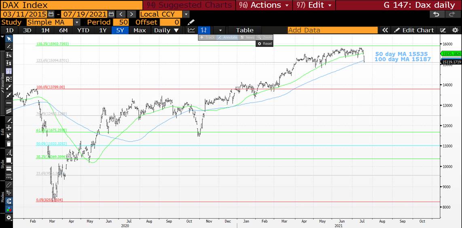Switch to line chart type

tap(191, 30)
